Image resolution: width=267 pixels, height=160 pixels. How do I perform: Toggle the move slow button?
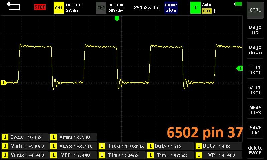click(171, 7)
